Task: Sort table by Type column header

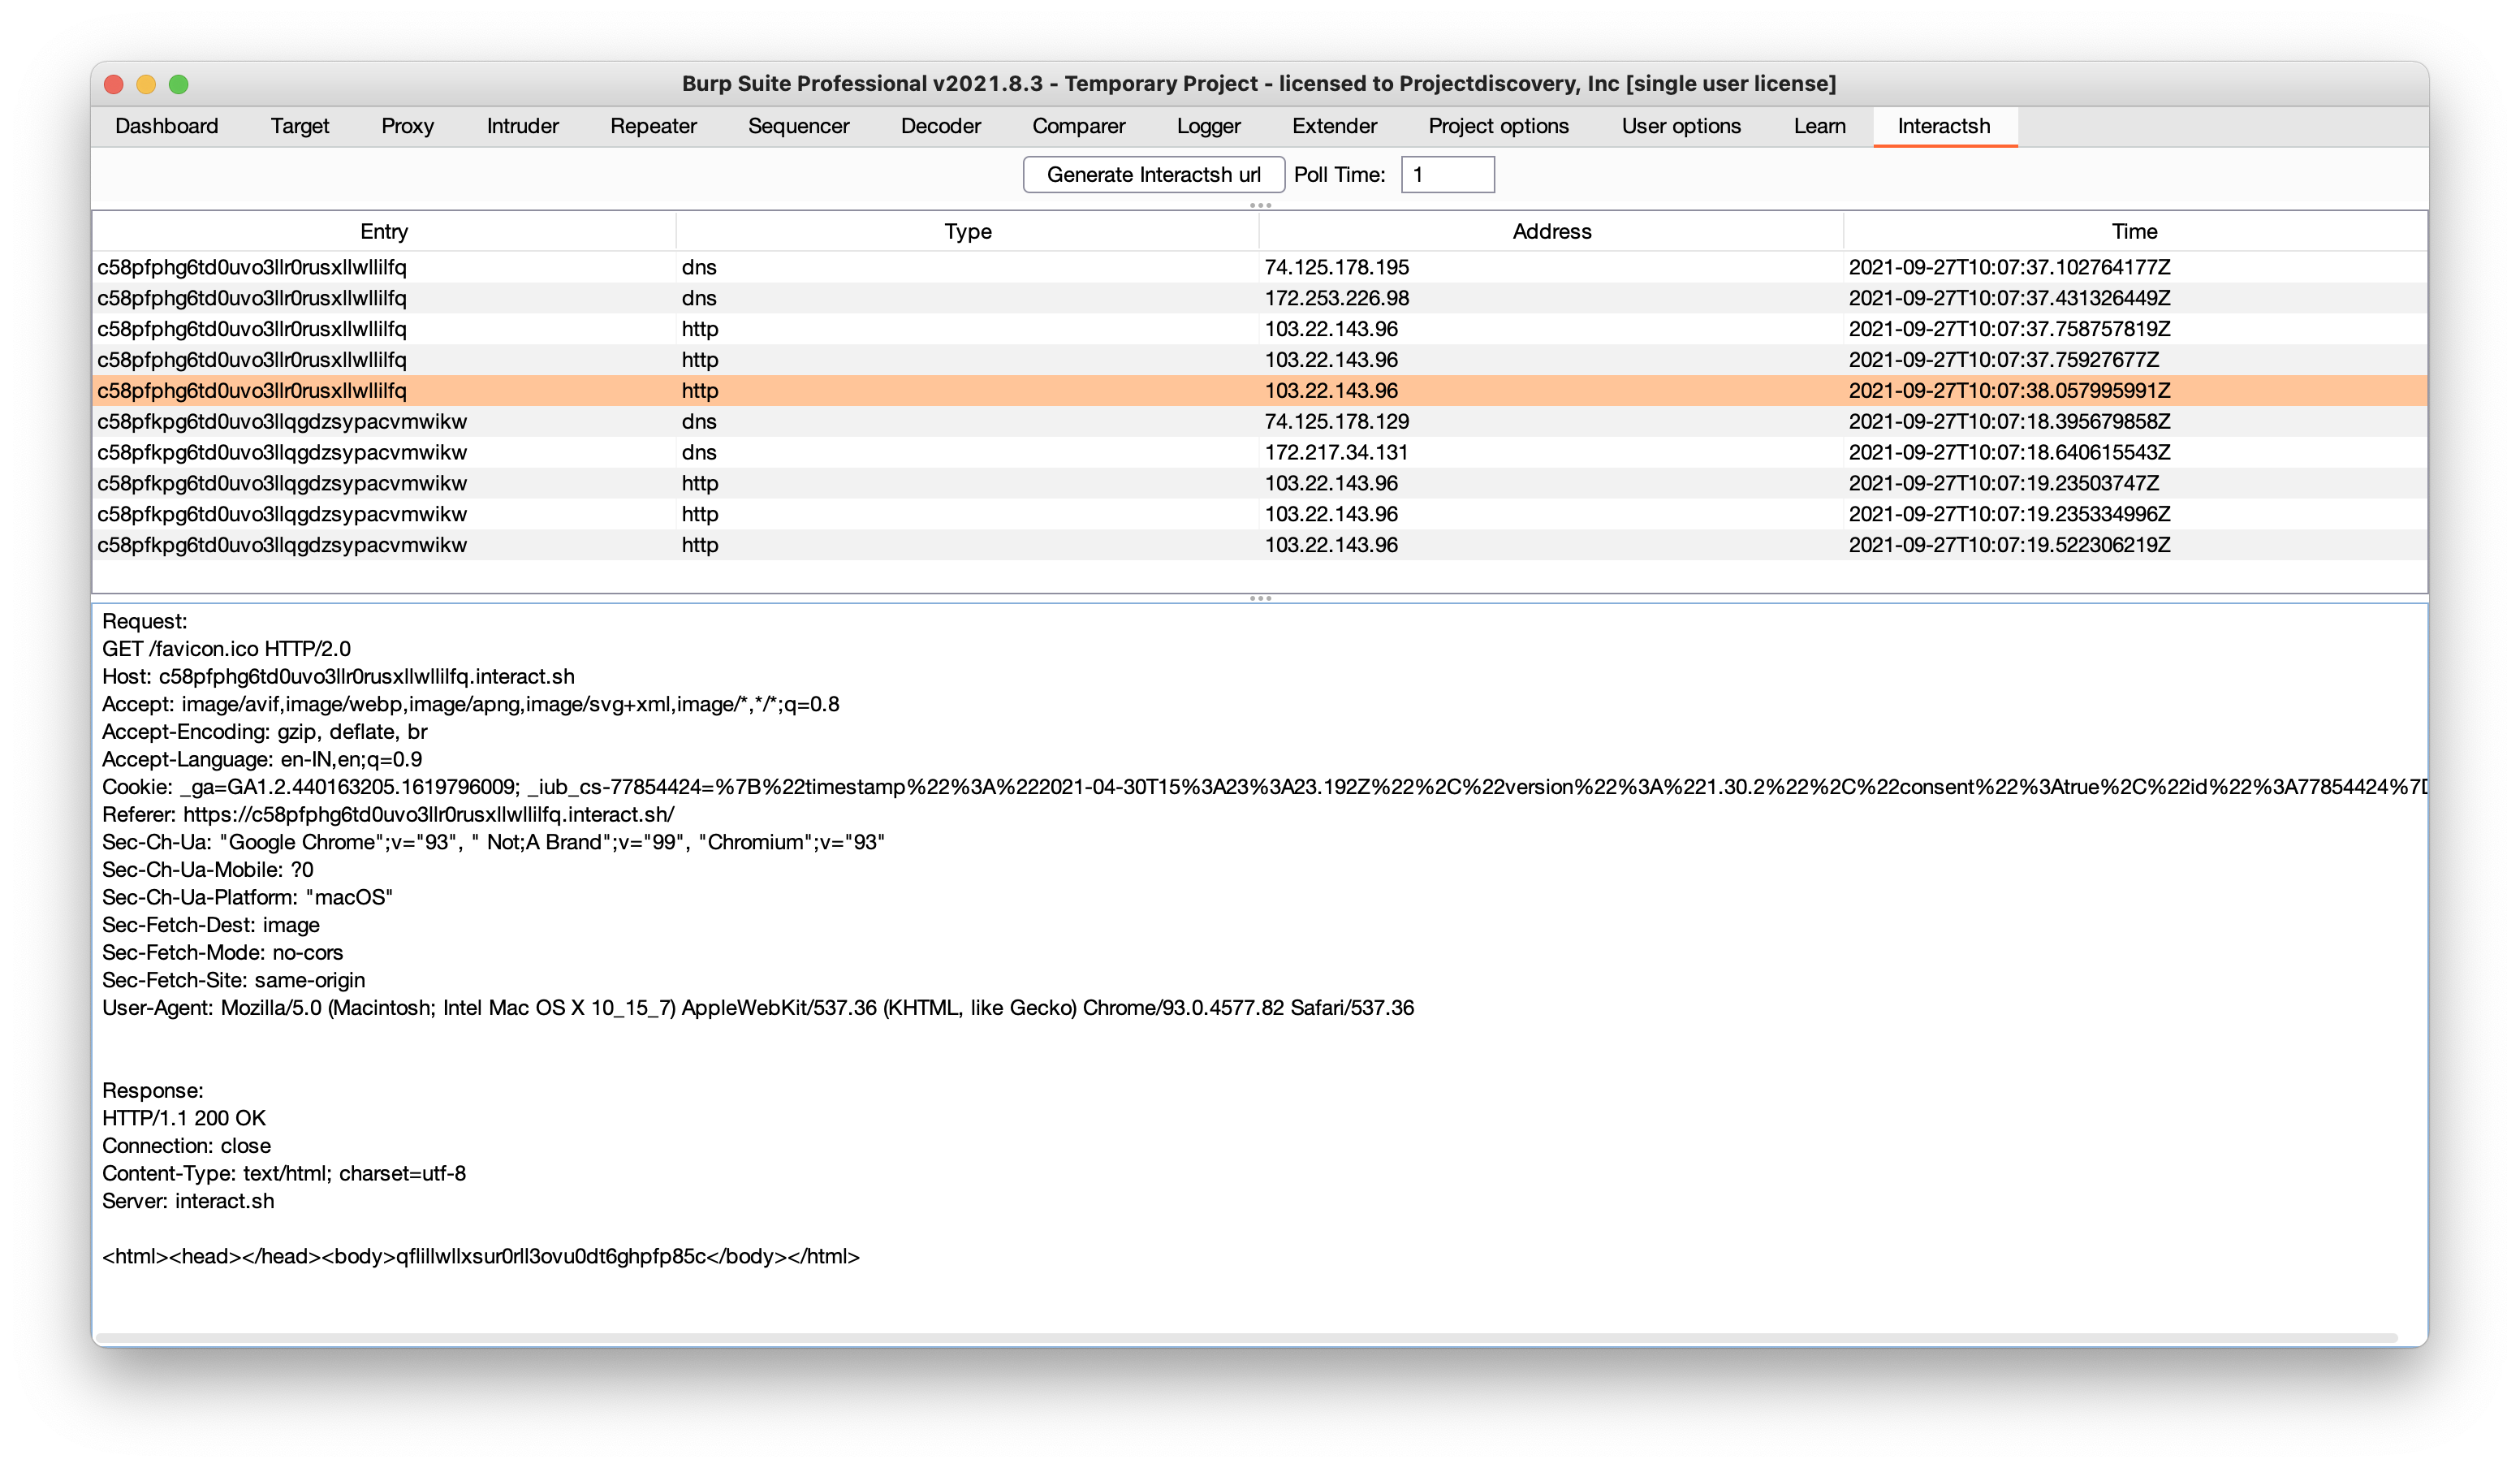Action: click(968, 232)
